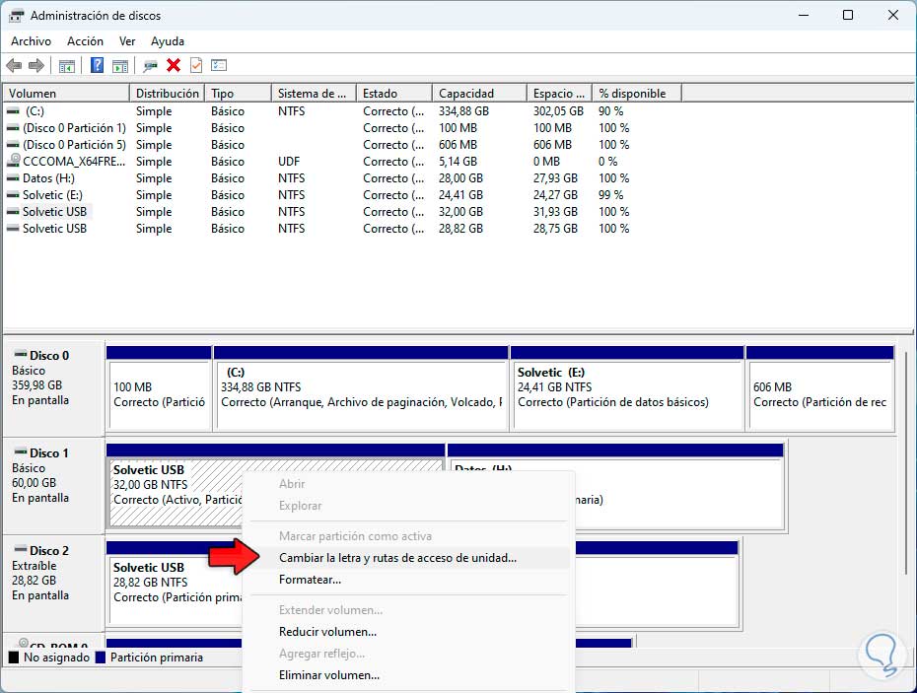The width and height of the screenshot is (917, 693).
Task: Click the Disk Management title bar icon
Action: (x=17, y=15)
